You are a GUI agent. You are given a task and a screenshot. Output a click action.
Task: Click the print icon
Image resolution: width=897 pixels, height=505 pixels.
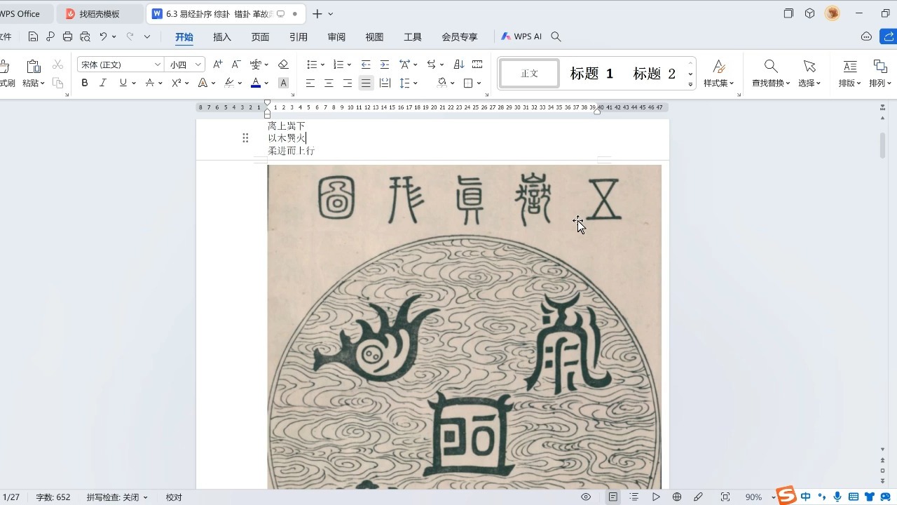[67, 36]
